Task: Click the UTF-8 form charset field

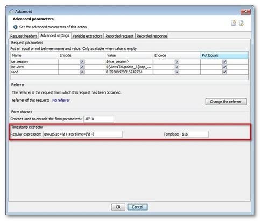Action: (x=99, y=119)
